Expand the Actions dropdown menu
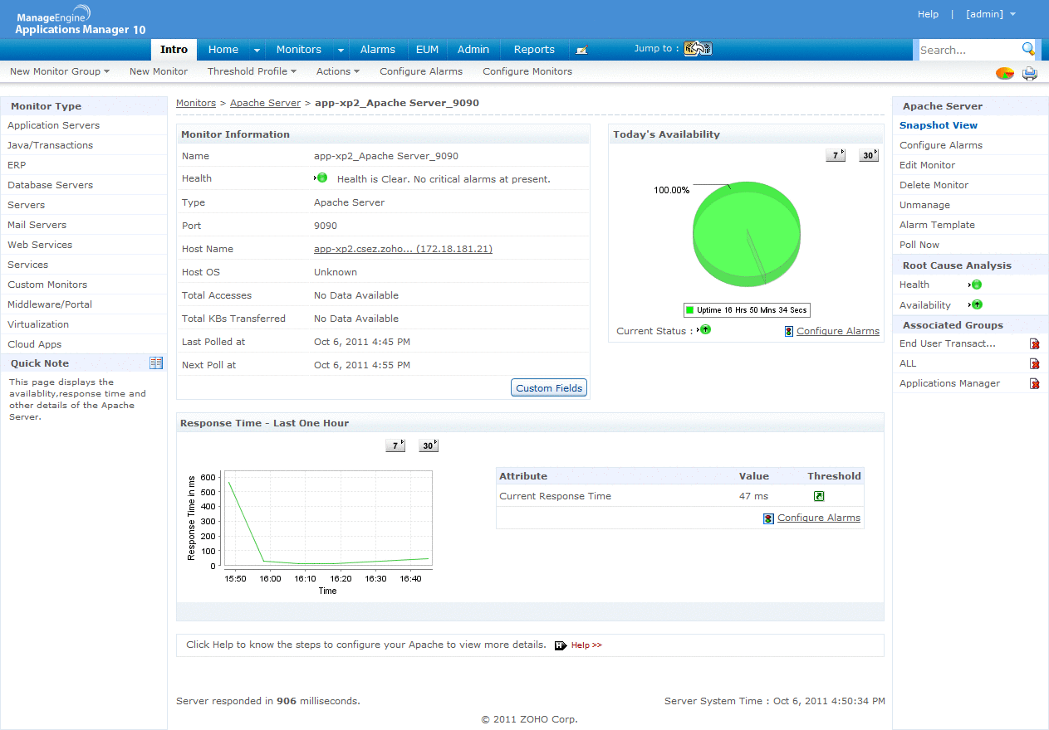 point(337,71)
